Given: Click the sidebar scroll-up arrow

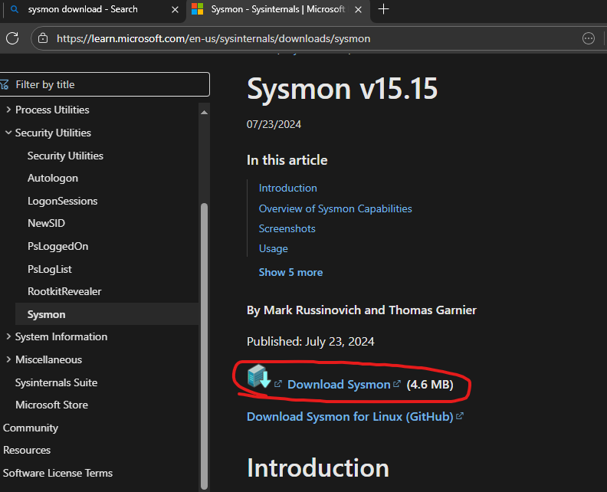Looking at the screenshot, I should point(204,112).
